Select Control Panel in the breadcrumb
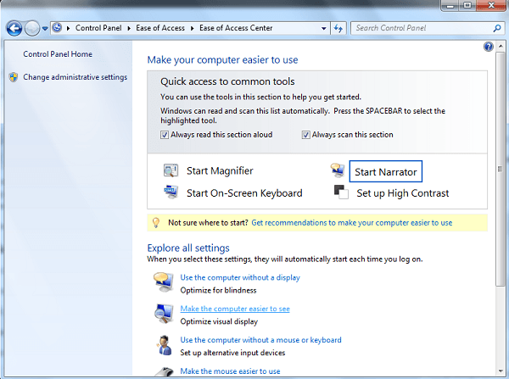 [x=98, y=28]
